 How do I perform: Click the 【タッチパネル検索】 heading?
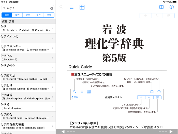pos(84,123)
